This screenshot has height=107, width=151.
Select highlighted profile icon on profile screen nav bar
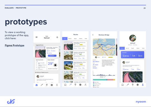click(x=143, y=85)
